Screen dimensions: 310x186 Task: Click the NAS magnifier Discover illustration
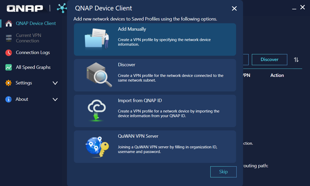click(99, 75)
